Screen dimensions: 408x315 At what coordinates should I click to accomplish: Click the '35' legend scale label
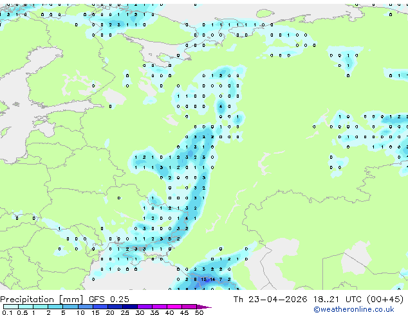[154, 312]
